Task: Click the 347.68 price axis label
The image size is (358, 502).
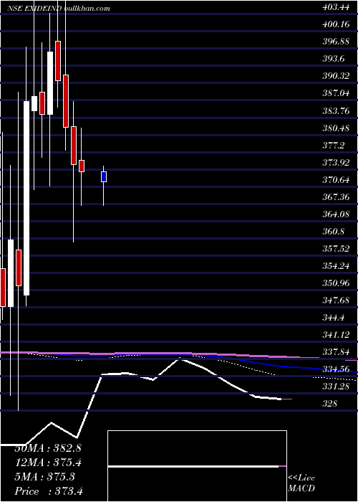Action: point(335,300)
